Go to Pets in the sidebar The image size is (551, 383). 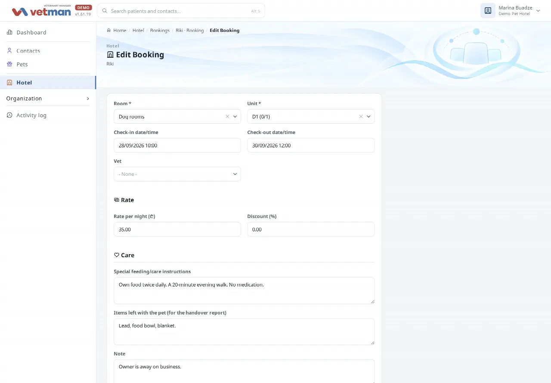[x=48, y=64]
